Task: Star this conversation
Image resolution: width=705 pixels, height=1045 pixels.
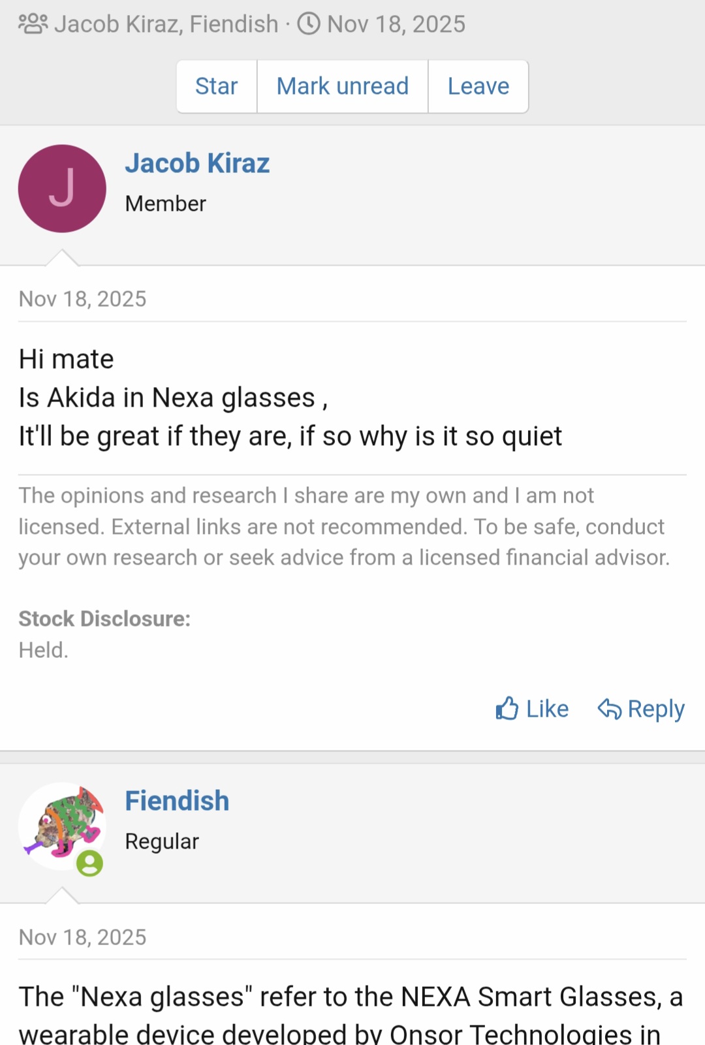Action: tap(217, 86)
